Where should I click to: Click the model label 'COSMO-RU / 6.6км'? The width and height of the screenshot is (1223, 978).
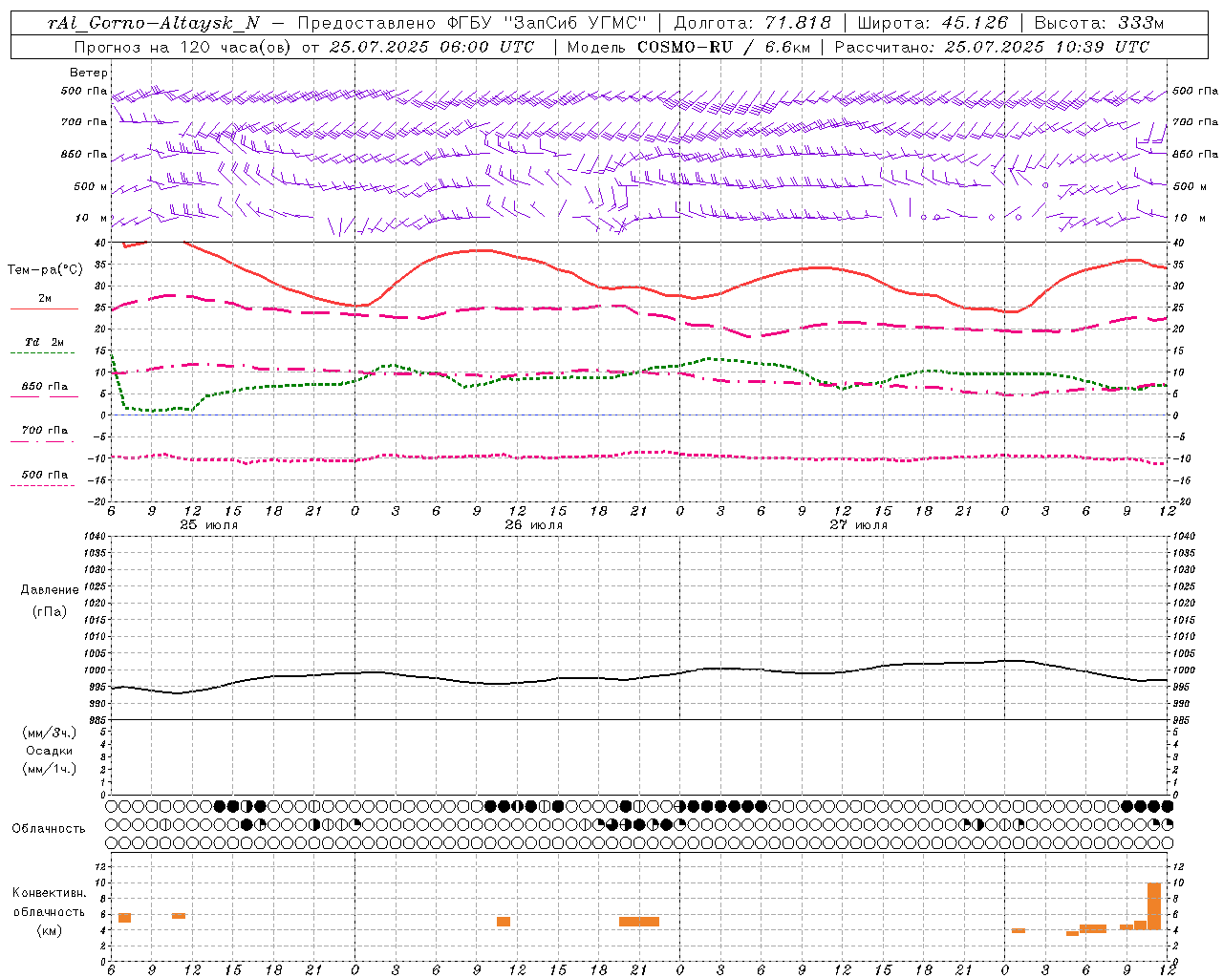(723, 47)
